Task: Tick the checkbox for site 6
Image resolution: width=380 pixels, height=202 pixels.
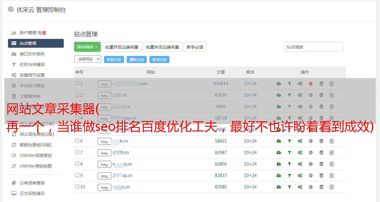Action: (77, 141)
